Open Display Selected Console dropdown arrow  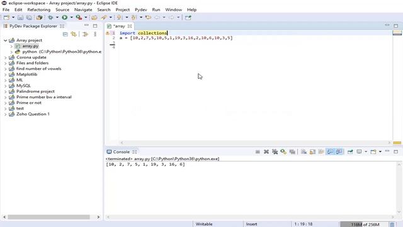click(x=366, y=152)
